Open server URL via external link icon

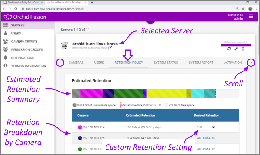coord(110,48)
